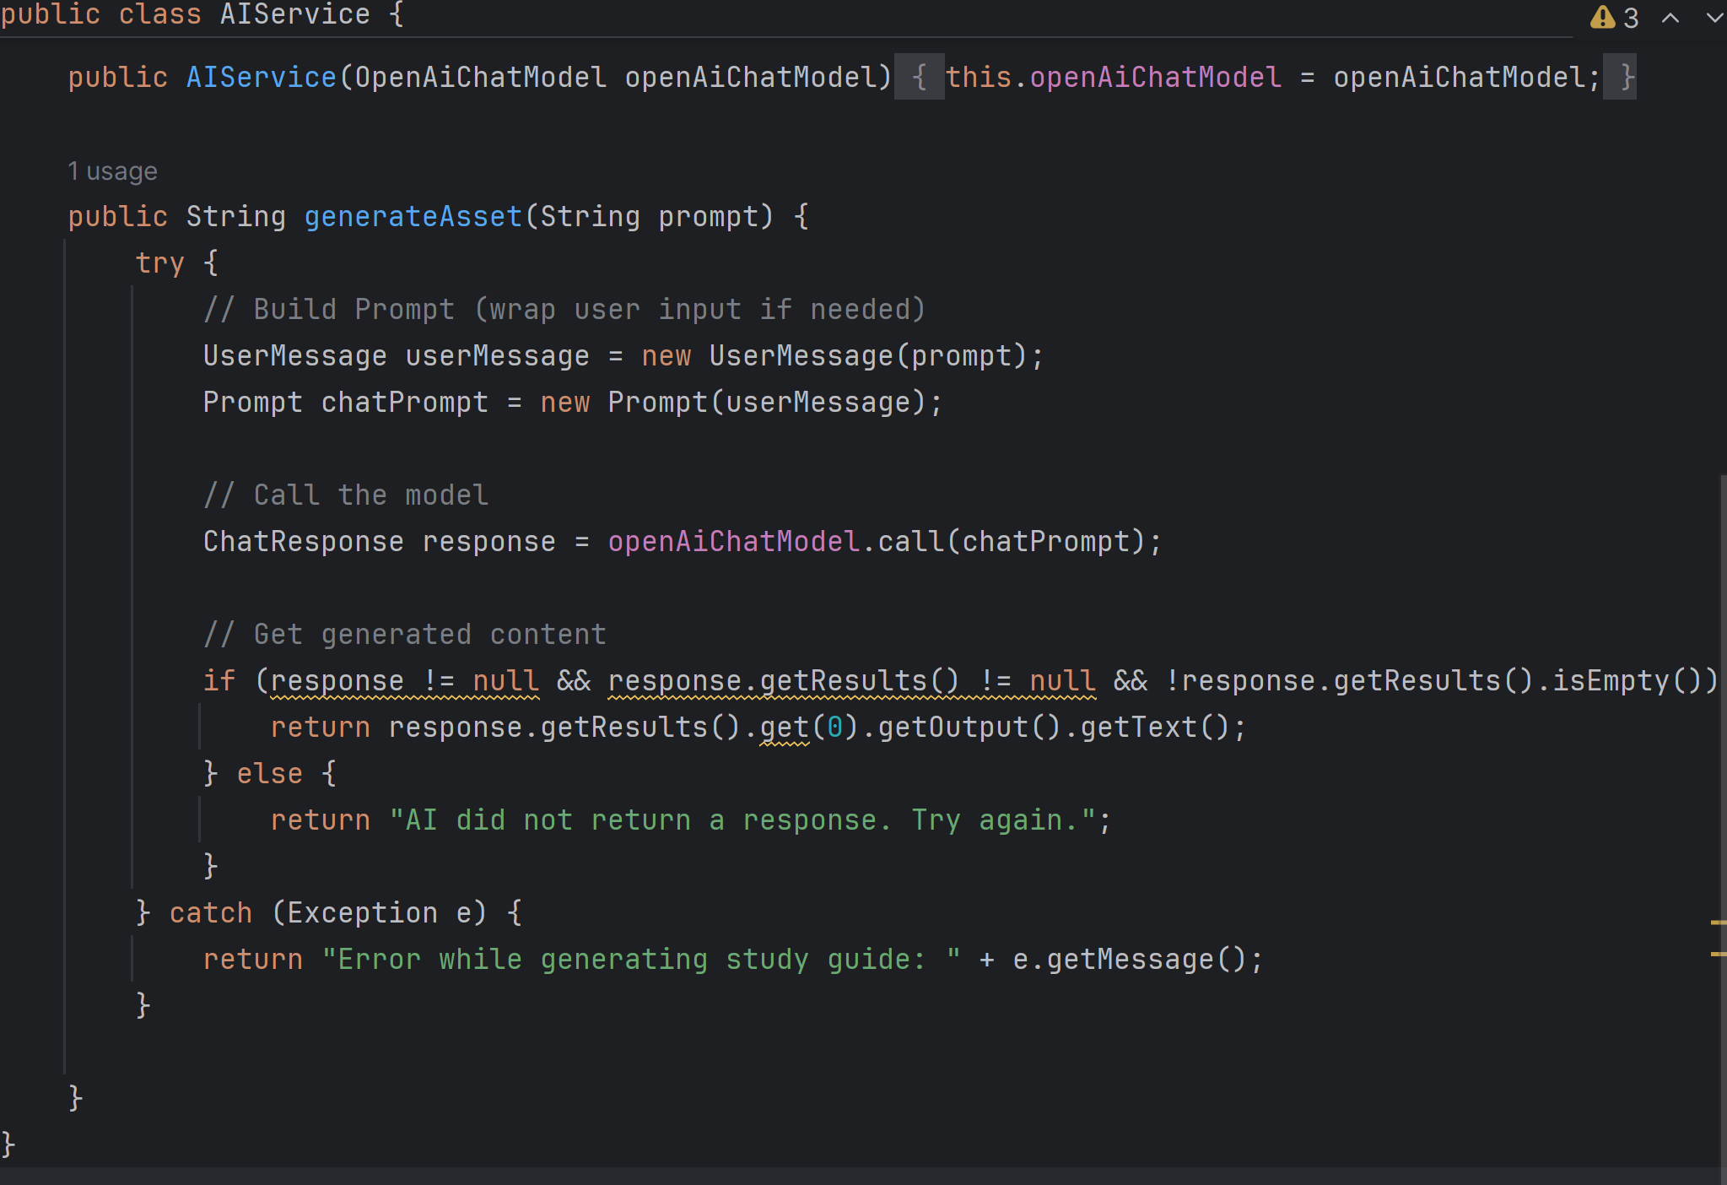Click upper yellow warning stripe marker
Image resolution: width=1727 pixels, height=1185 pixels.
1718,923
